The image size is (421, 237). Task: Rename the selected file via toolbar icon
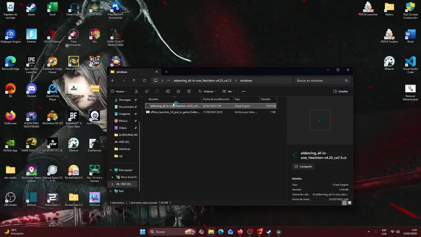click(168, 92)
